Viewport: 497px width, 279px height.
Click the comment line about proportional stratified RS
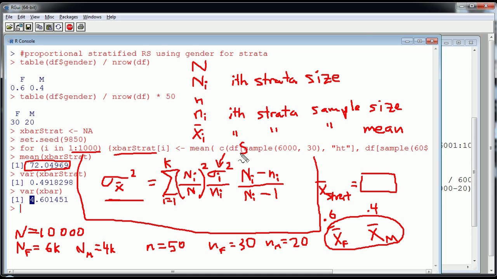coord(144,53)
